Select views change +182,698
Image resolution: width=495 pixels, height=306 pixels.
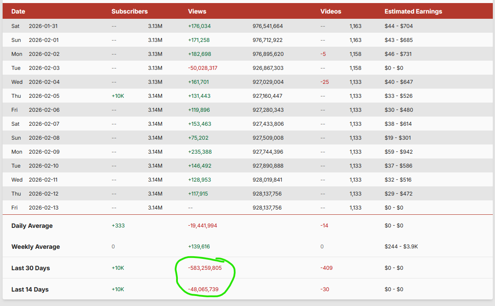(200, 54)
